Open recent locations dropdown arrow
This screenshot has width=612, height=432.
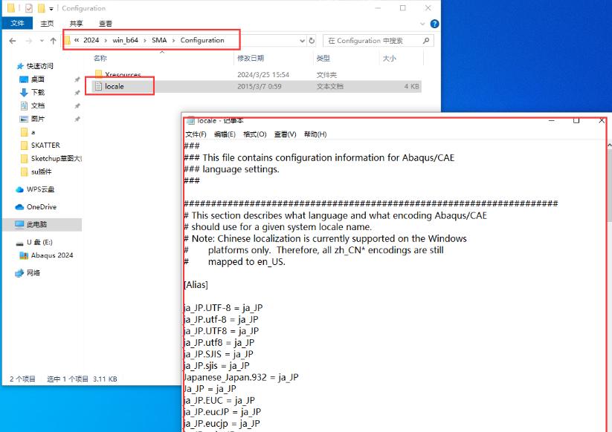click(42, 41)
